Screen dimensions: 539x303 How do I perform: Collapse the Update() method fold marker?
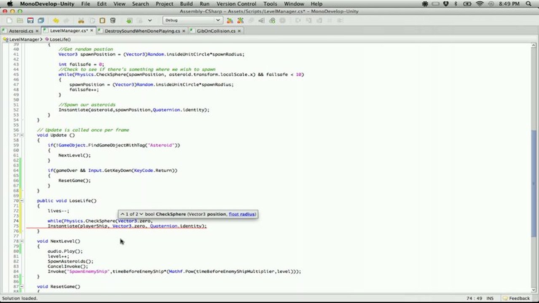click(22, 135)
